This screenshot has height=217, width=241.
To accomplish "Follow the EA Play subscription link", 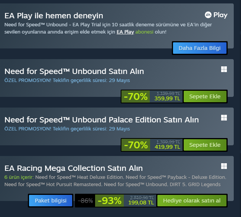I will [125, 32].
